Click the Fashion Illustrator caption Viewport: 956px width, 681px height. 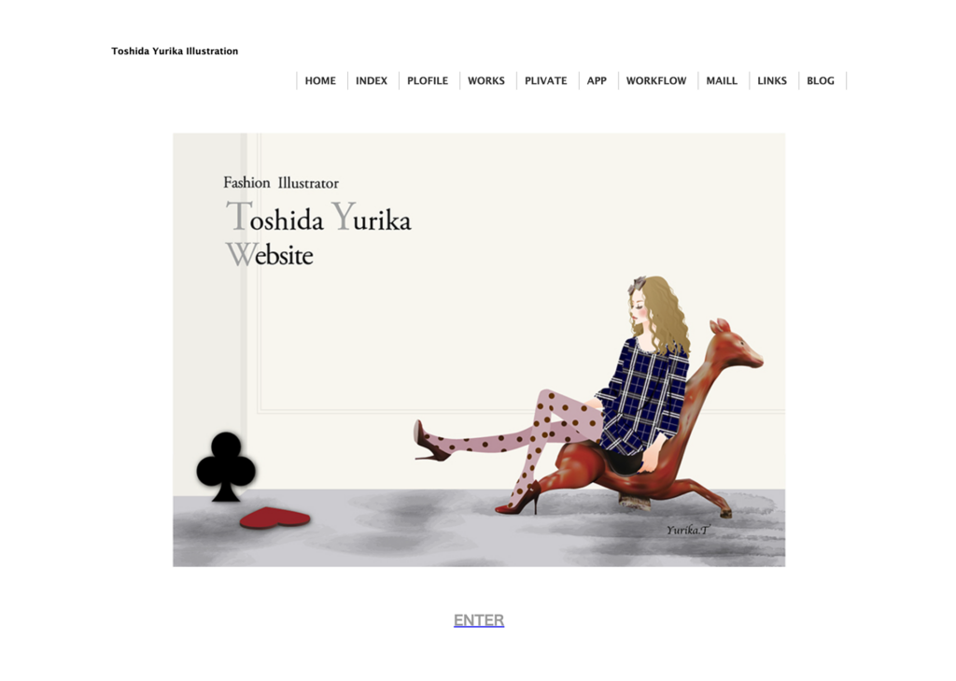280,182
